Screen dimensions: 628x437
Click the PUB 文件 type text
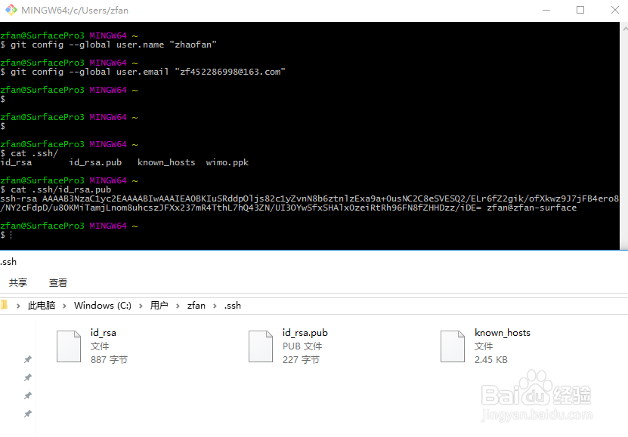tap(302, 346)
